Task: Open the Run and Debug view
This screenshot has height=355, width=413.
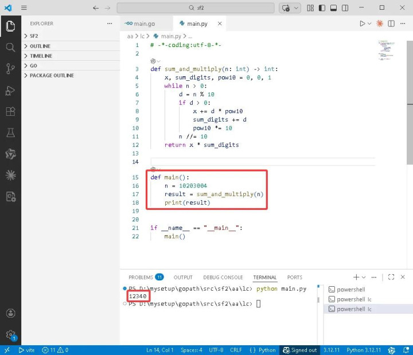Action: 10,90
